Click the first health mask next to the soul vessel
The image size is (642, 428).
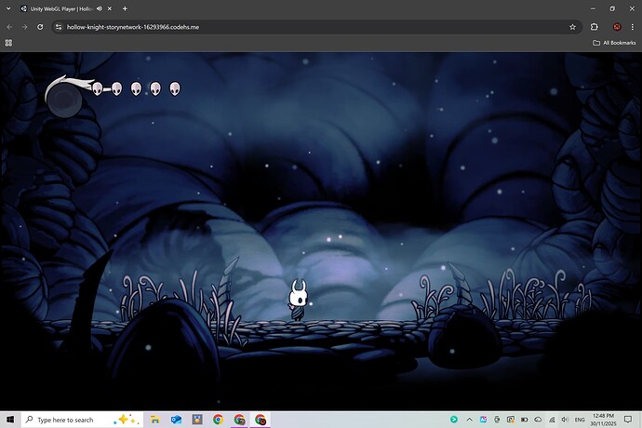97,88
